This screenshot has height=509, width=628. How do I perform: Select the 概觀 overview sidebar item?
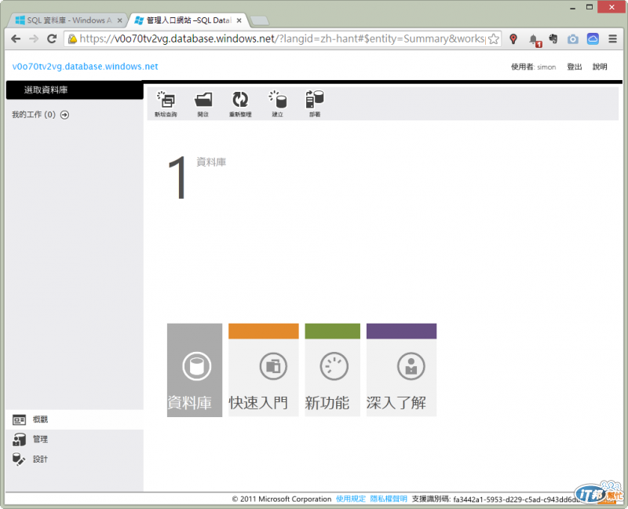point(75,419)
